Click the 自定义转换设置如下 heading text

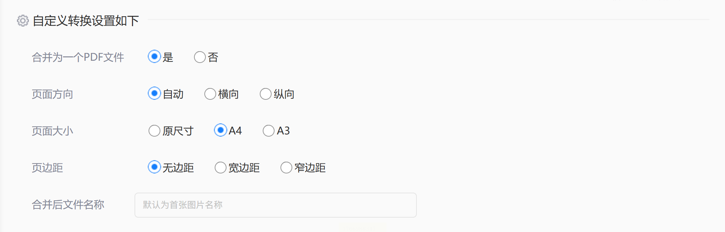pyautogui.click(x=86, y=21)
